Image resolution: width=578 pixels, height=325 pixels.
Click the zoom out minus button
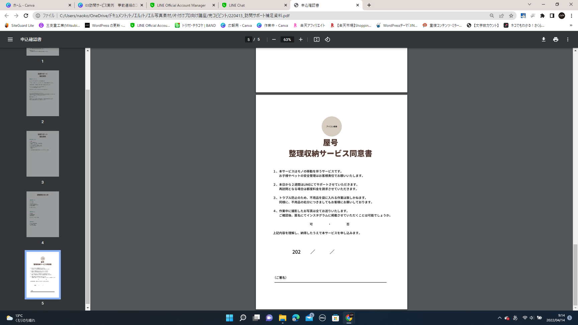[274, 39]
